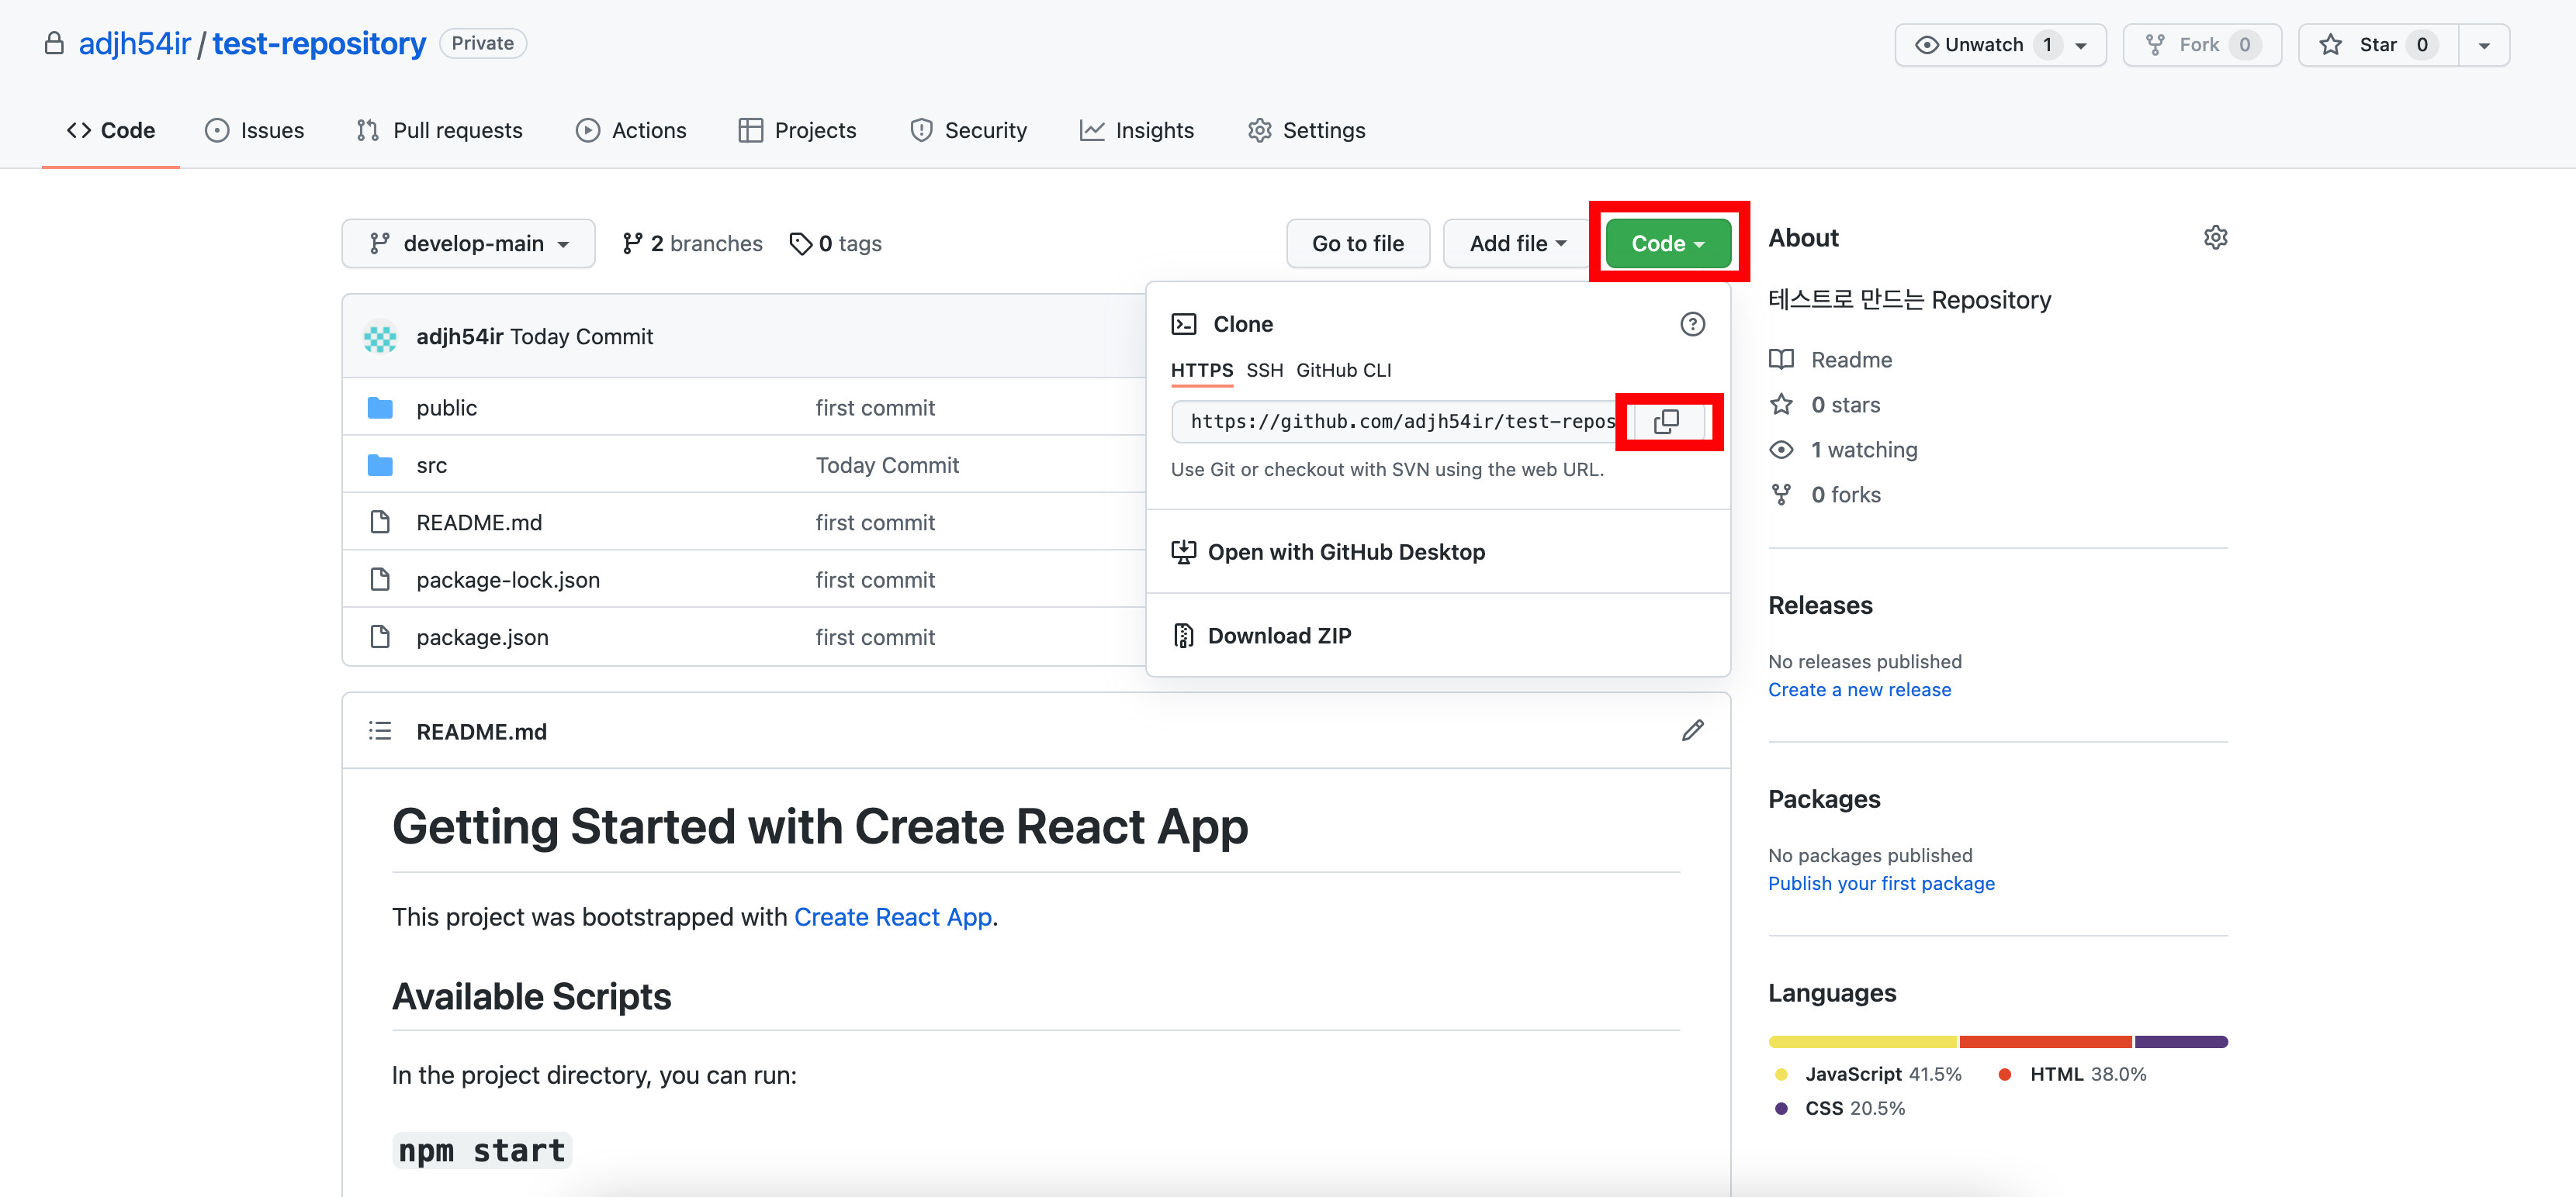Open the About section gear settings
Image resolution: width=2576 pixels, height=1197 pixels.
click(x=2215, y=238)
